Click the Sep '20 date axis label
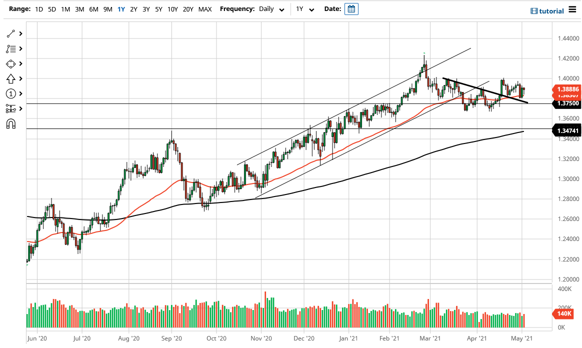This screenshot has width=582, height=348. coord(171,338)
